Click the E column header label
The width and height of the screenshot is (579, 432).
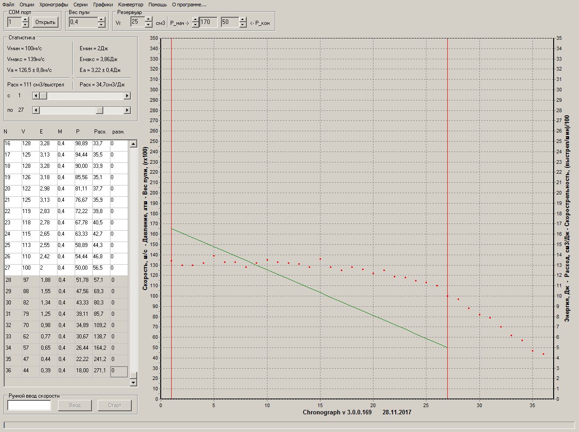[x=41, y=132]
